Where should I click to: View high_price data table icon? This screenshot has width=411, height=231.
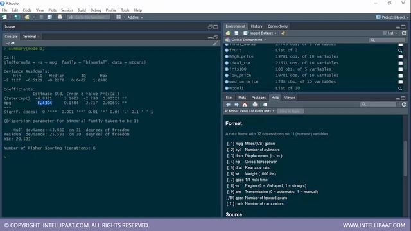401,56
